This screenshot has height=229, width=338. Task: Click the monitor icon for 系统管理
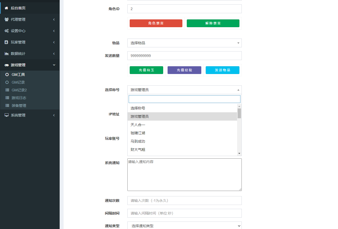(x=6, y=115)
